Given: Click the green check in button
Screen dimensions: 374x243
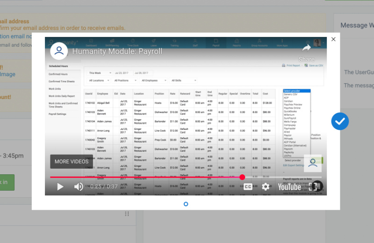Looking at the screenshot, I should pyautogui.click(x=7, y=182).
